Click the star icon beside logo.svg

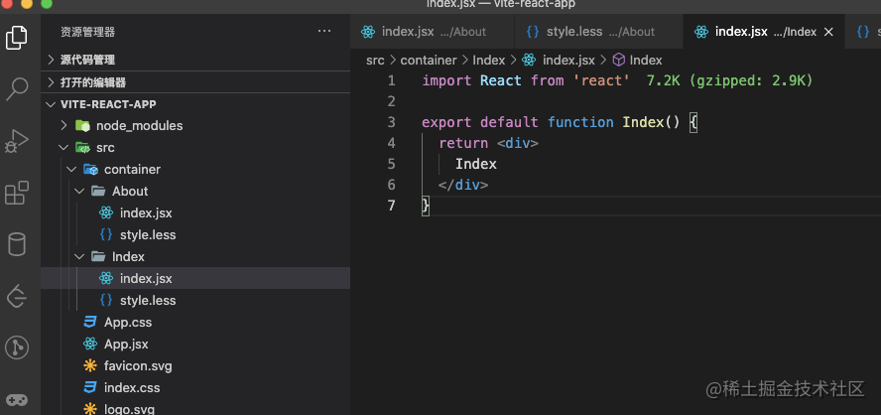[x=90, y=409]
